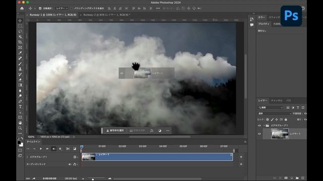323x181 pixels.
Task: Select the Path Selection tool
Action: 20,112
